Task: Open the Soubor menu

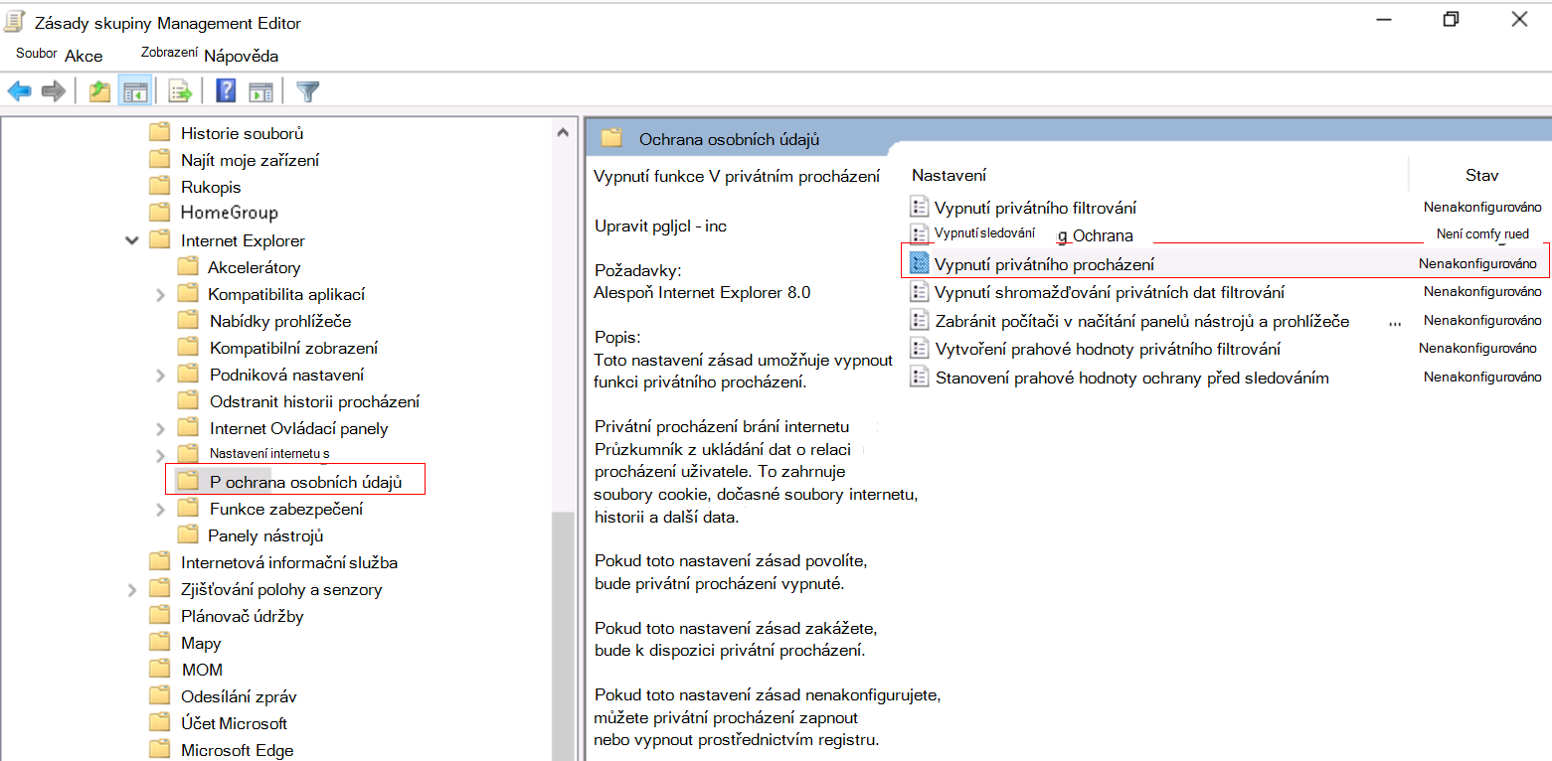Action: click(36, 54)
